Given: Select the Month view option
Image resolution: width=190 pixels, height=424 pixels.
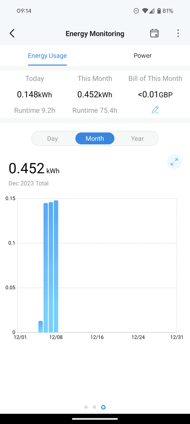Looking at the screenshot, I should point(95,139).
